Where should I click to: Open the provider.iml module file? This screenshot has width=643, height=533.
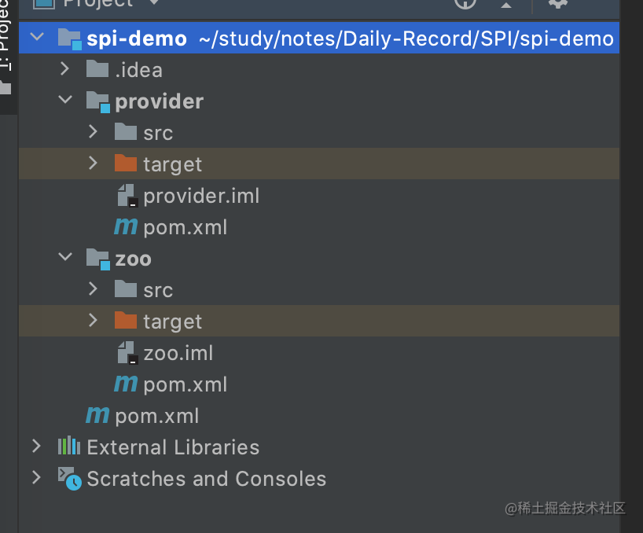point(201,195)
